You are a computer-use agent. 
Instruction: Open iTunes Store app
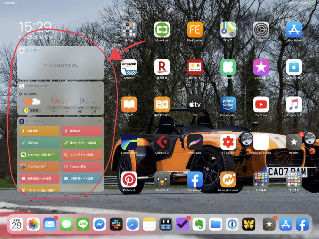click(261, 67)
